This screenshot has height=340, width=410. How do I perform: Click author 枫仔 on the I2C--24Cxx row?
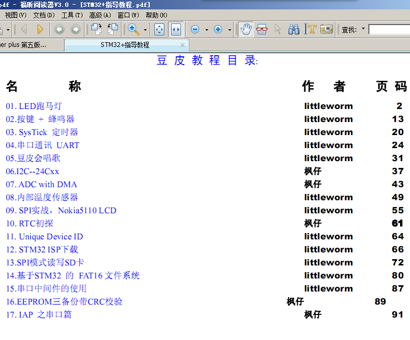pos(313,171)
